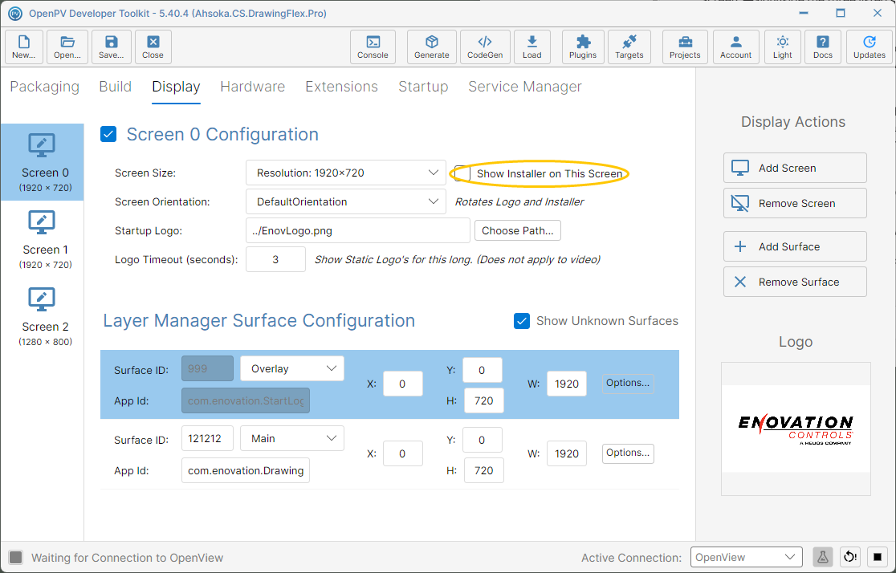The height and width of the screenshot is (573, 896).
Task: Open the Console tool
Action: click(373, 47)
